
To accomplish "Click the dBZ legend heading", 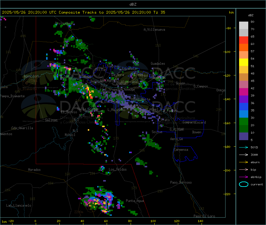I will (251, 15).
